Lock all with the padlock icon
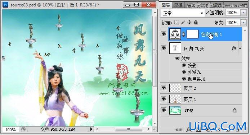This screenshot has width=250, height=135. [x=196, y=22]
